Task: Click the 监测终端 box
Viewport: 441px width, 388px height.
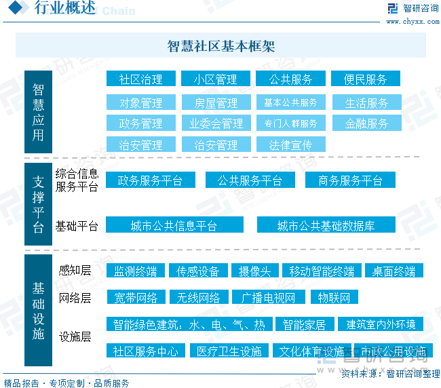Action: [x=136, y=271]
